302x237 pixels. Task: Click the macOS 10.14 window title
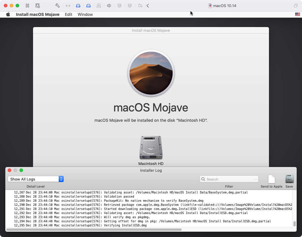tap(224, 6)
